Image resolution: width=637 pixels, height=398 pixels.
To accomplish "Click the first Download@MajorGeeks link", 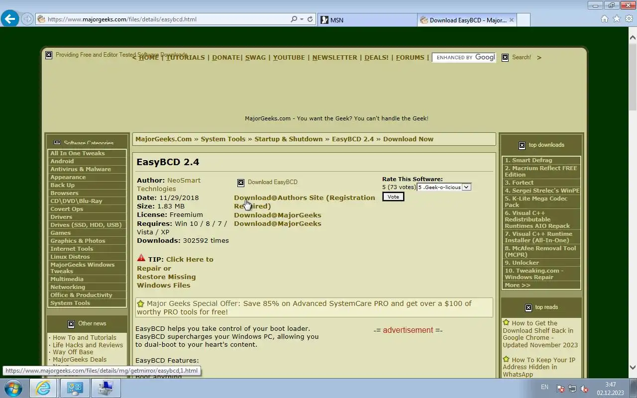I will pos(278,215).
